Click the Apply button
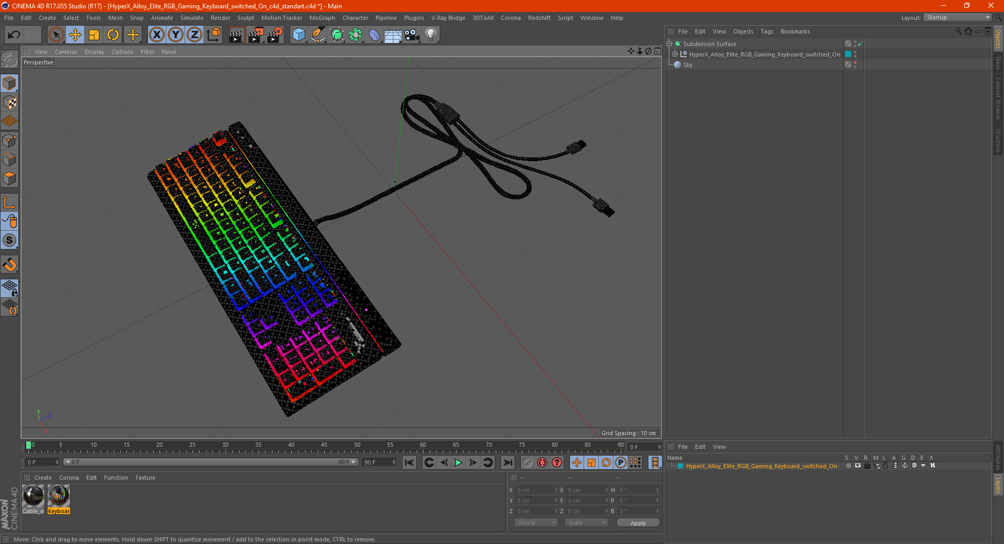The width and height of the screenshot is (1004, 544). (x=638, y=523)
